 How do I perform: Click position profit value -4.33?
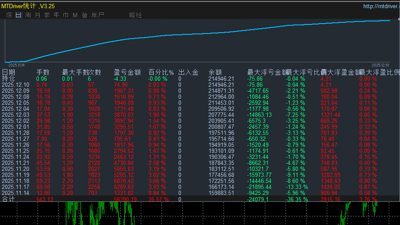coord(120,79)
